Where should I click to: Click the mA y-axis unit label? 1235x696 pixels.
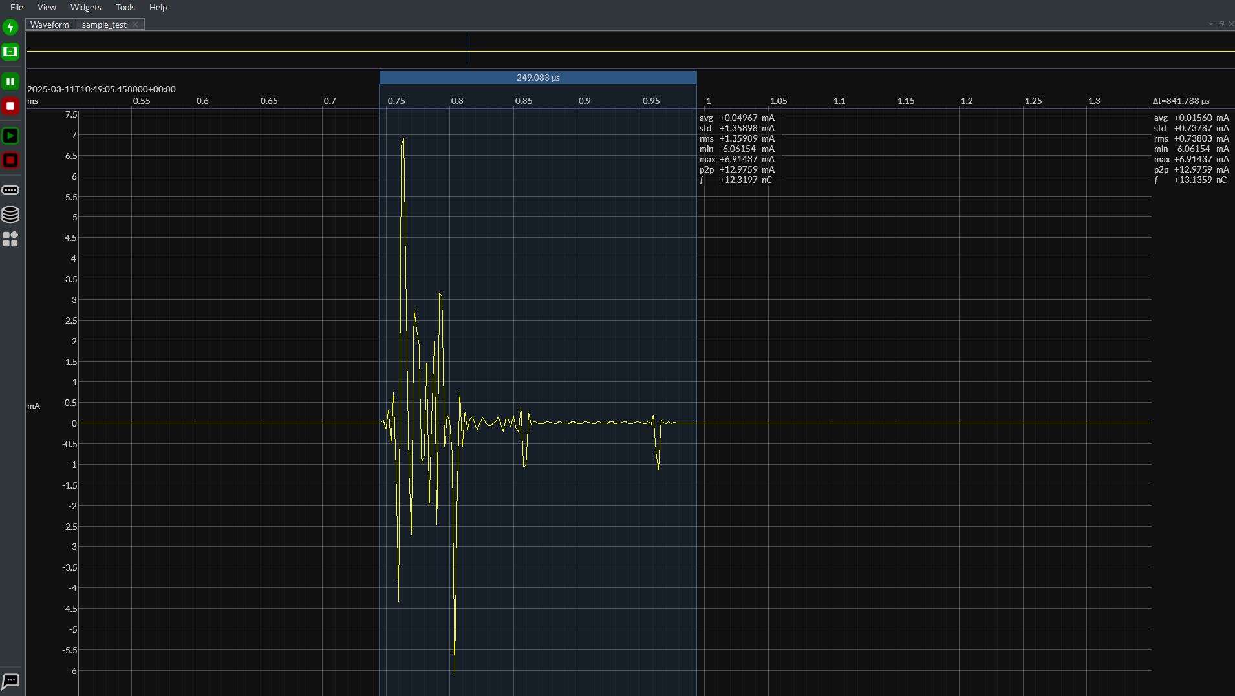coord(34,406)
